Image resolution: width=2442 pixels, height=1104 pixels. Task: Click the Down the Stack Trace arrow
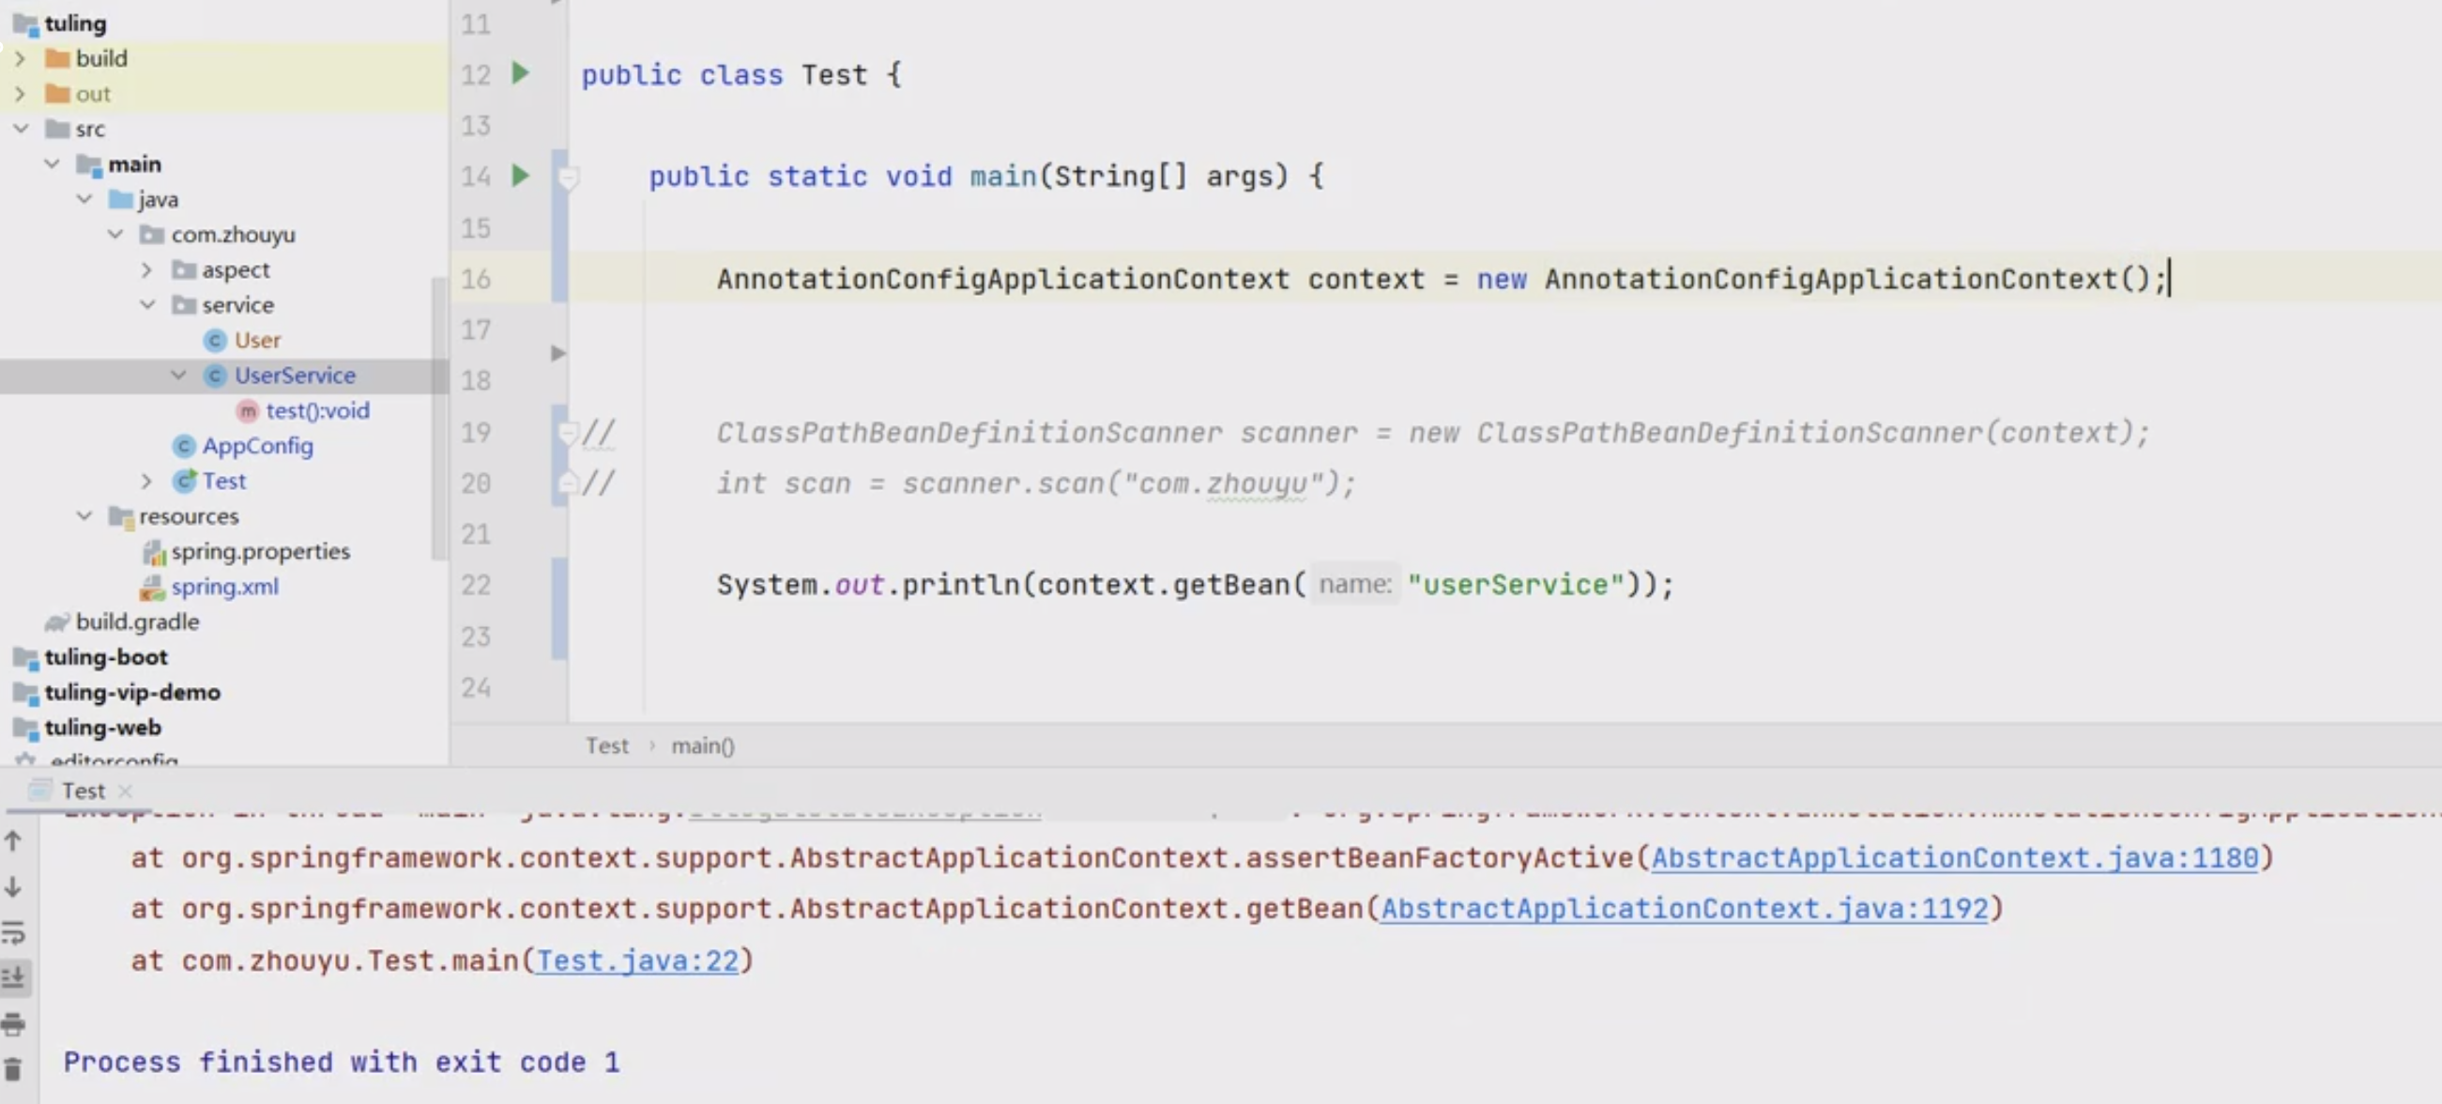(13, 887)
